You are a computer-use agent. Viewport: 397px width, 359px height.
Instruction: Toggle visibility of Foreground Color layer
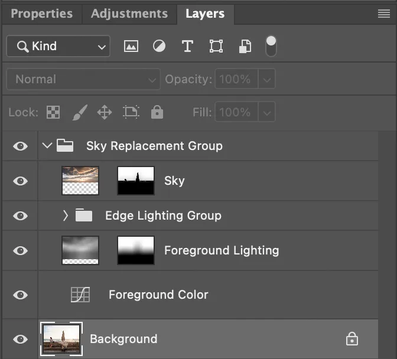[20, 295]
